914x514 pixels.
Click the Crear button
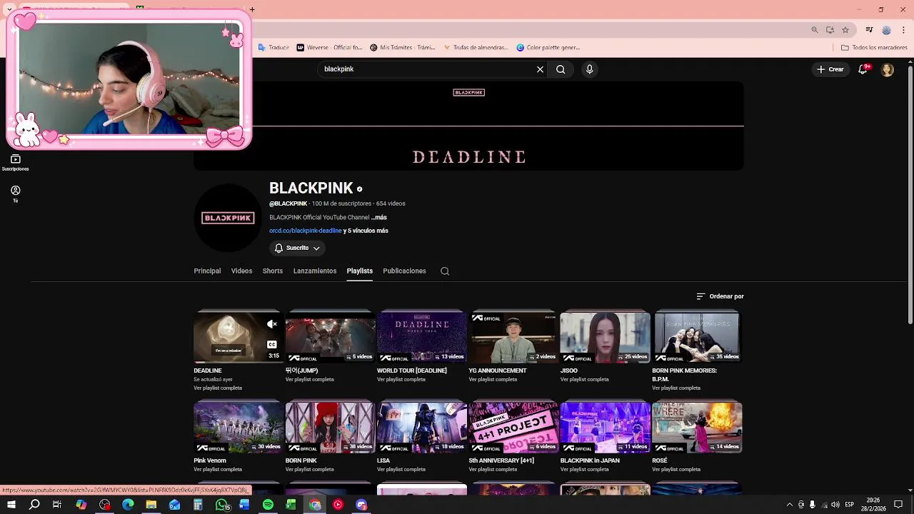830,69
